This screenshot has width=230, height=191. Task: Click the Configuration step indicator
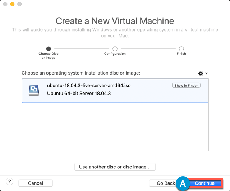[115, 49]
